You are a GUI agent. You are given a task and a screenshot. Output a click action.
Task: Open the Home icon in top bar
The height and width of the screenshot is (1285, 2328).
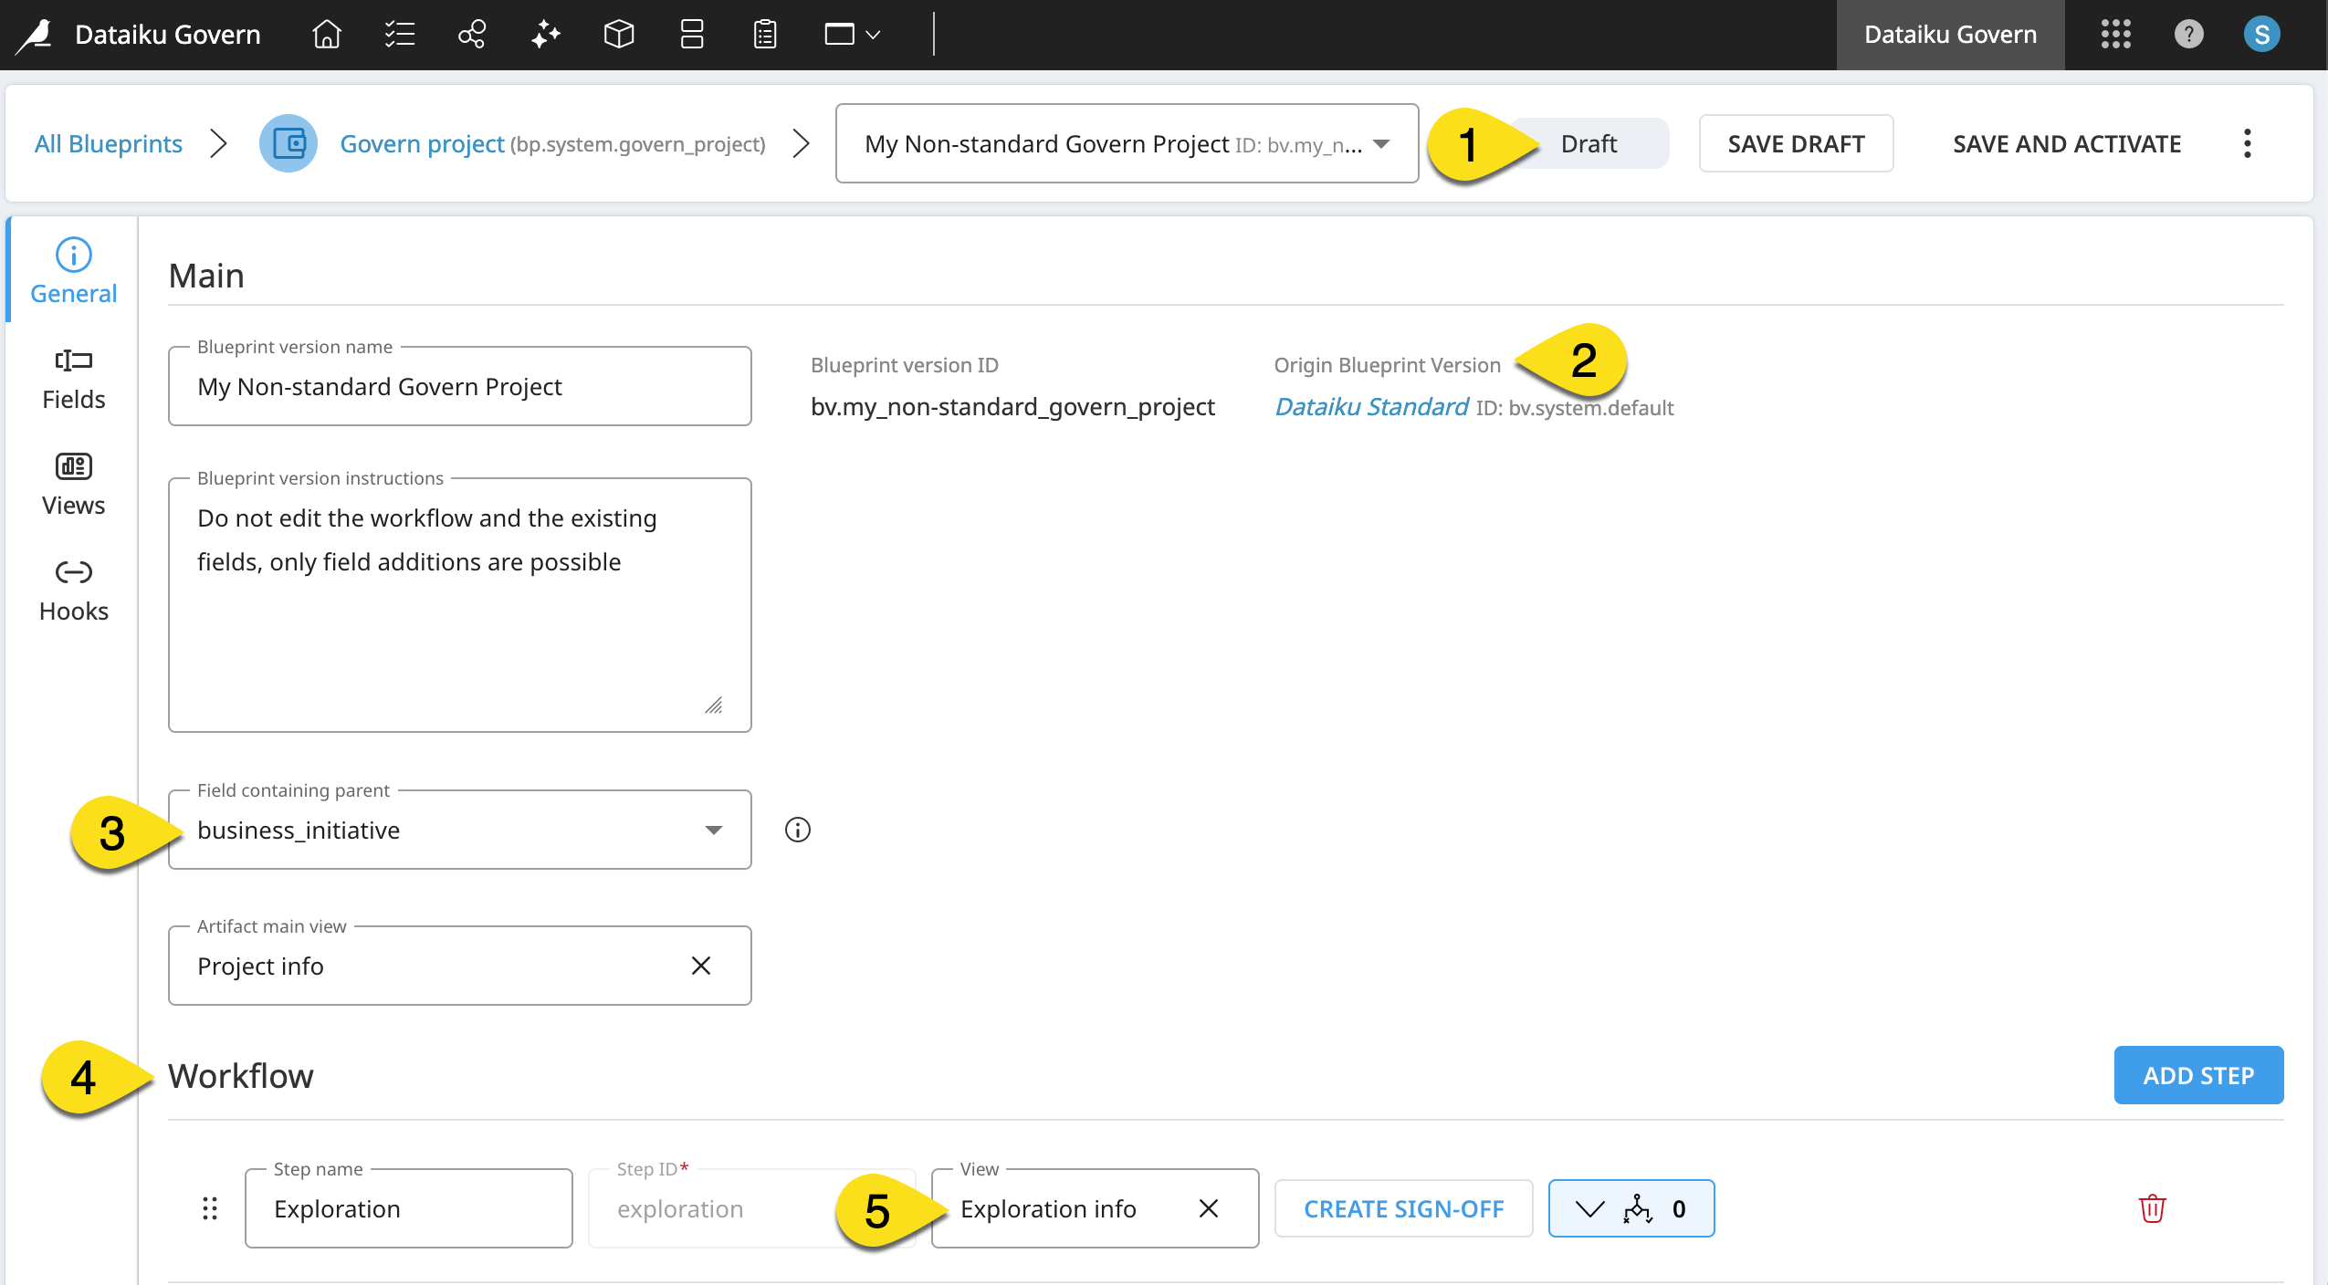[327, 35]
